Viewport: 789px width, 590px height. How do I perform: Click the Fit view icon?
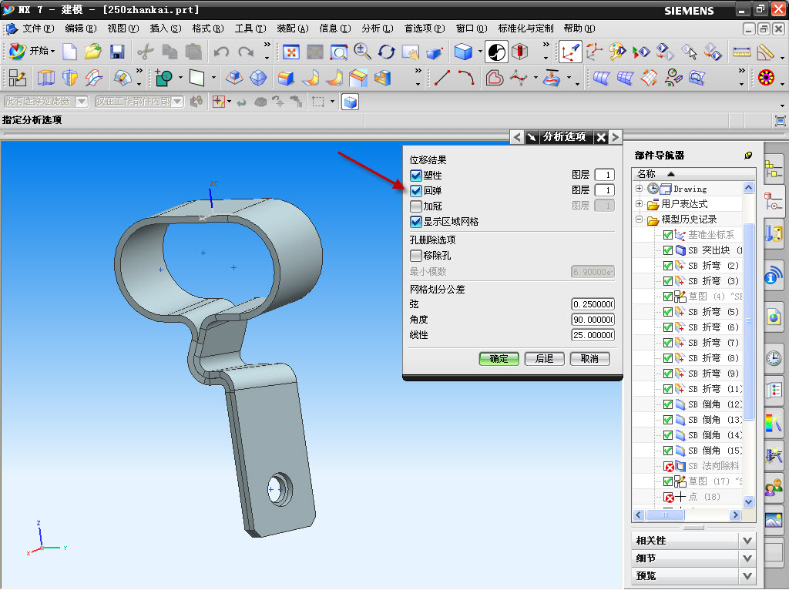[x=290, y=52]
